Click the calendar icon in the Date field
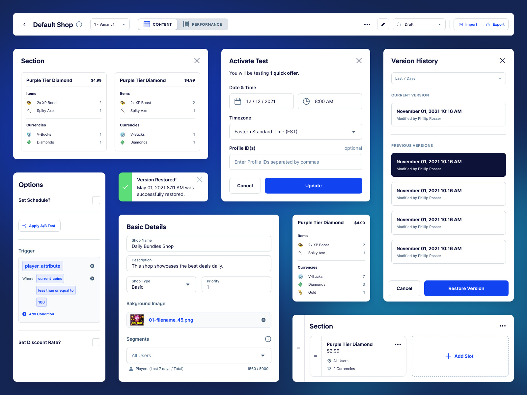This screenshot has width=527, height=395. tap(238, 101)
